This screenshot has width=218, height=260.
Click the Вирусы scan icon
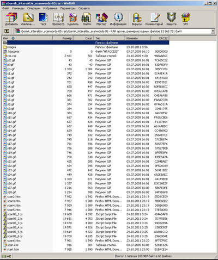[137, 19]
